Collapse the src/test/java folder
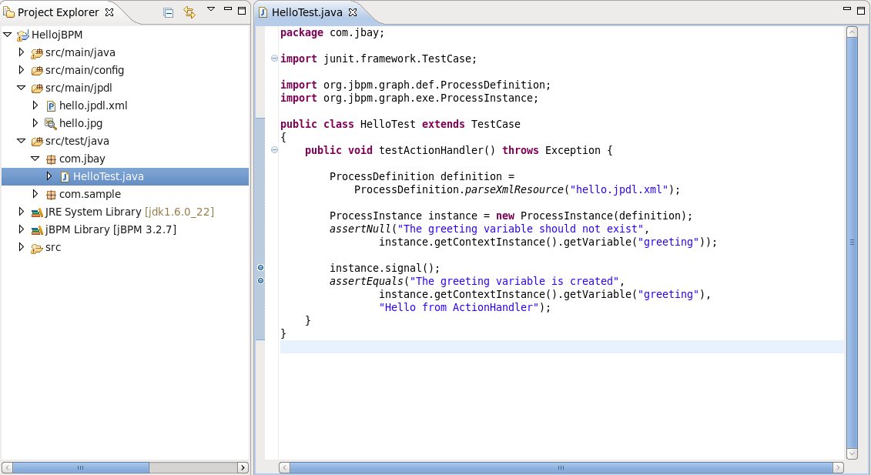 (21, 141)
